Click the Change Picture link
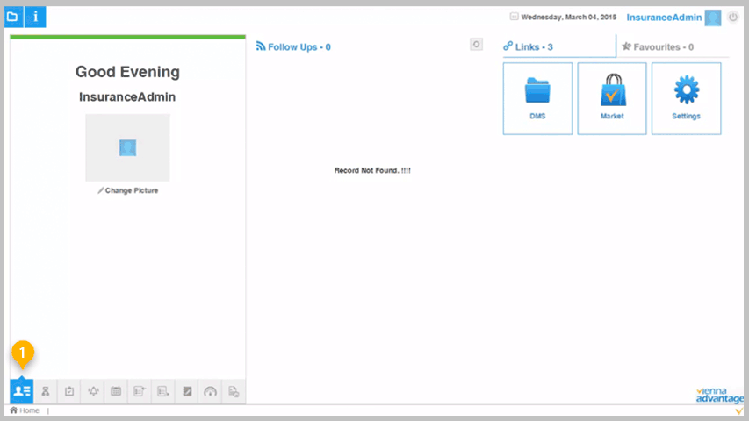 click(128, 190)
